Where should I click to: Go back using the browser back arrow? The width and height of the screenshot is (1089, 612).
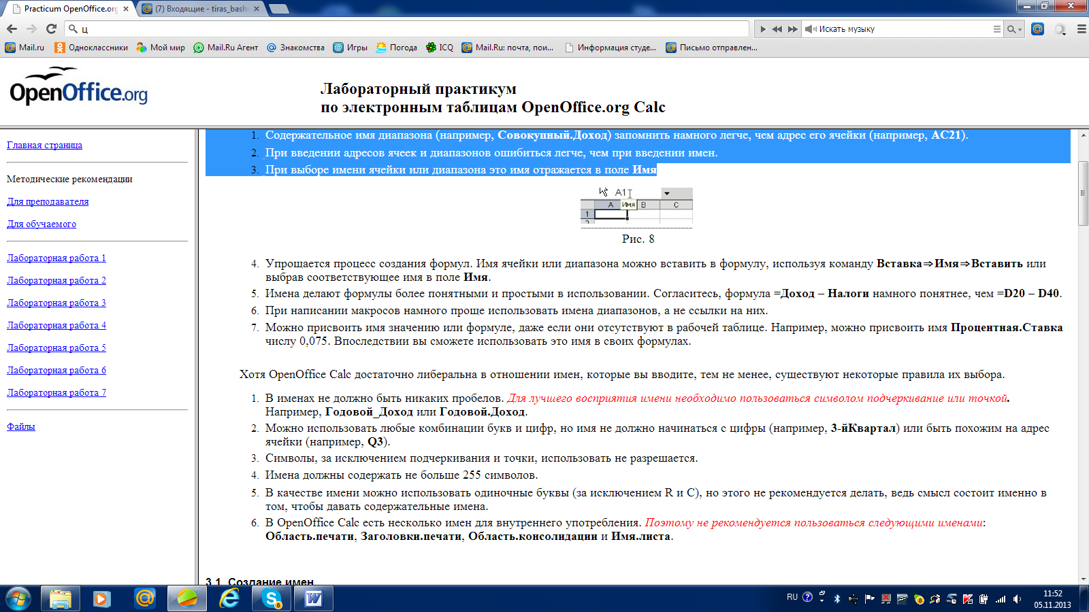coord(12,29)
